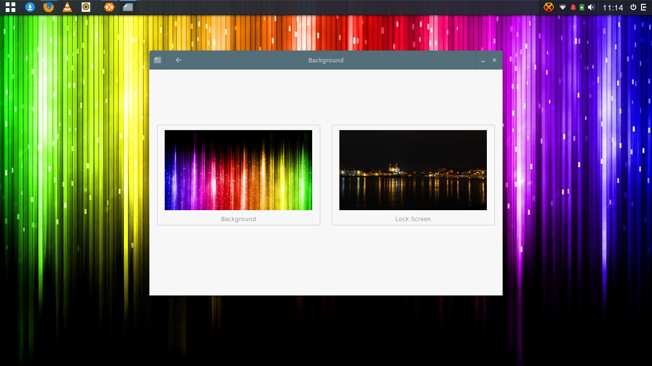Choose the Lock Screen night harbor thumbnail
Viewport: 652px width, 366px height.
click(413, 170)
